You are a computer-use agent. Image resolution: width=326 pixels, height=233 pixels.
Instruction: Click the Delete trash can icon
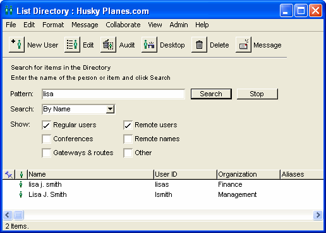[199, 44]
